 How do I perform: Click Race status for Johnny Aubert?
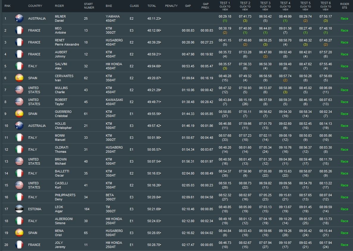[x=344, y=54]
